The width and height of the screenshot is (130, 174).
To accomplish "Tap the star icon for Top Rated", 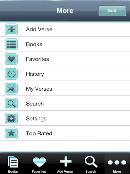I will pyautogui.click(x=12, y=133).
